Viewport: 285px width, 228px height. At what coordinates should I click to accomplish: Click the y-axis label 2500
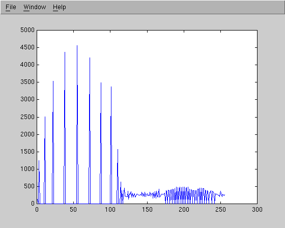pyautogui.click(x=27, y=117)
